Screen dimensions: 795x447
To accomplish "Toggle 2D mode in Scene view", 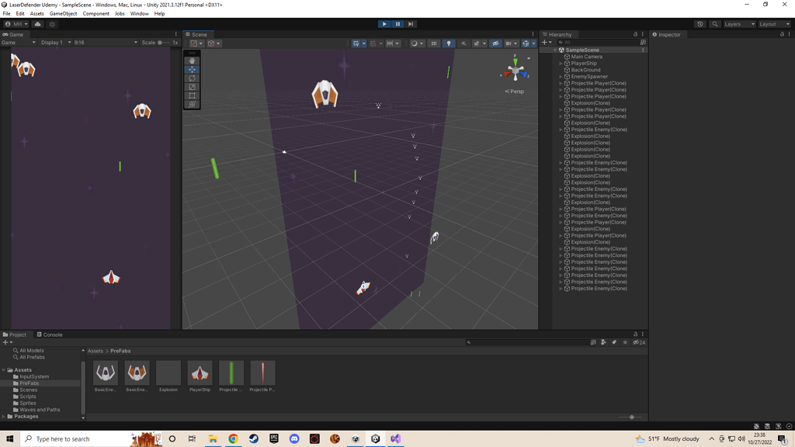I will (x=434, y=43).
